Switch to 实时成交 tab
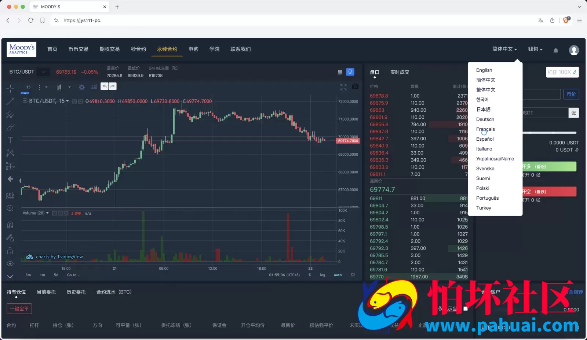 coord(400,72)
